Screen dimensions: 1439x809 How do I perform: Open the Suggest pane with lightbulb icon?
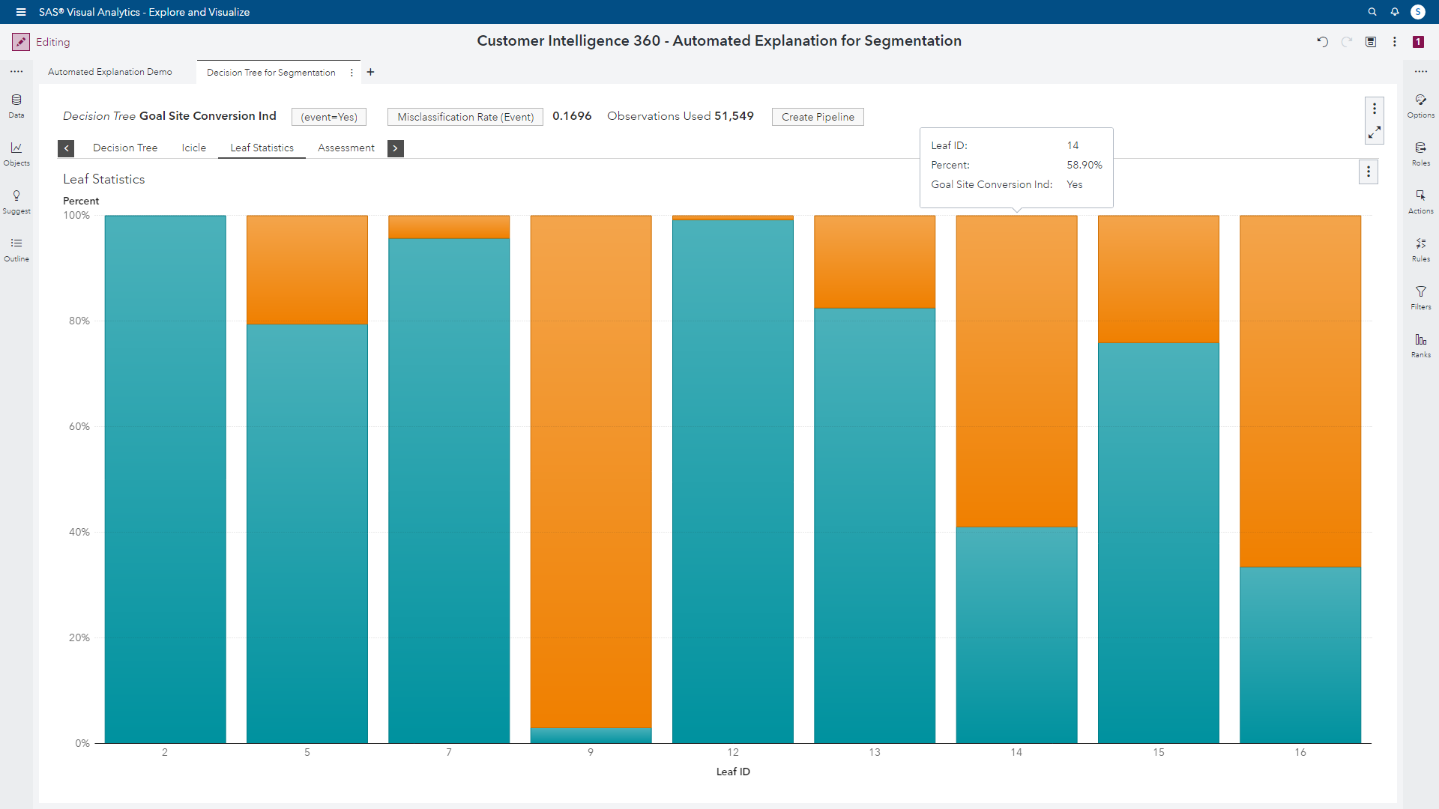click(16, 202)
